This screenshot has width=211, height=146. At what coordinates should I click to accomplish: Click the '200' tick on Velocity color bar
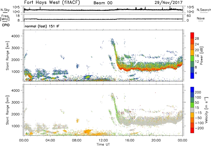coord(198,92)
